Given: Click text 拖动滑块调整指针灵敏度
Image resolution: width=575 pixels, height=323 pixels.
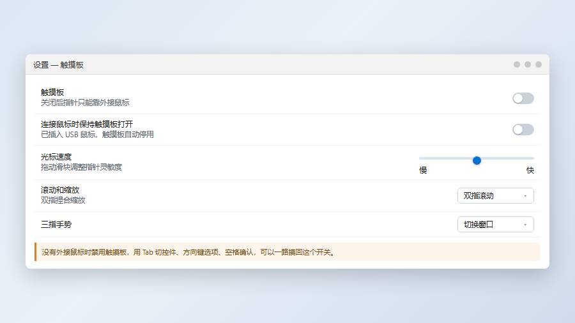Looking at the screenshot, I should point(81,167).
